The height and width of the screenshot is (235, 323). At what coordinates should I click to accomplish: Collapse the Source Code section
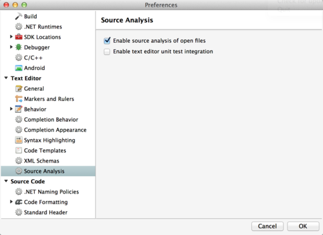[6, 181]
